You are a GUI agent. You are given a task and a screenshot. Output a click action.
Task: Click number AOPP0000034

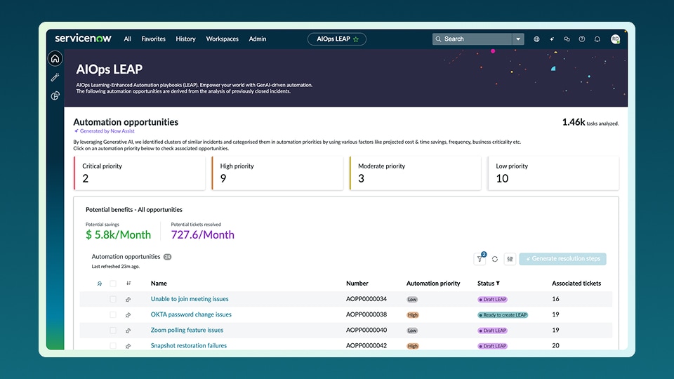[x=366, y=299]
